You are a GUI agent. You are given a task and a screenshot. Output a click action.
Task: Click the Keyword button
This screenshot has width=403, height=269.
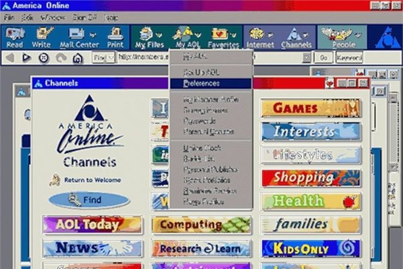(349, 58)
